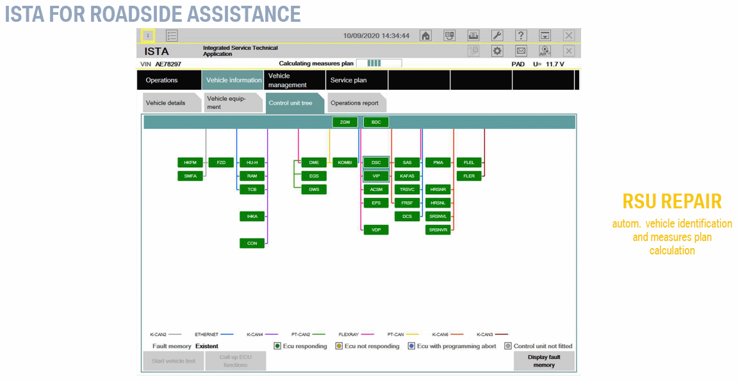Viewport: 738px width, 382px height.
Task: Click Start vehicle test button
Action: [174, 361]
